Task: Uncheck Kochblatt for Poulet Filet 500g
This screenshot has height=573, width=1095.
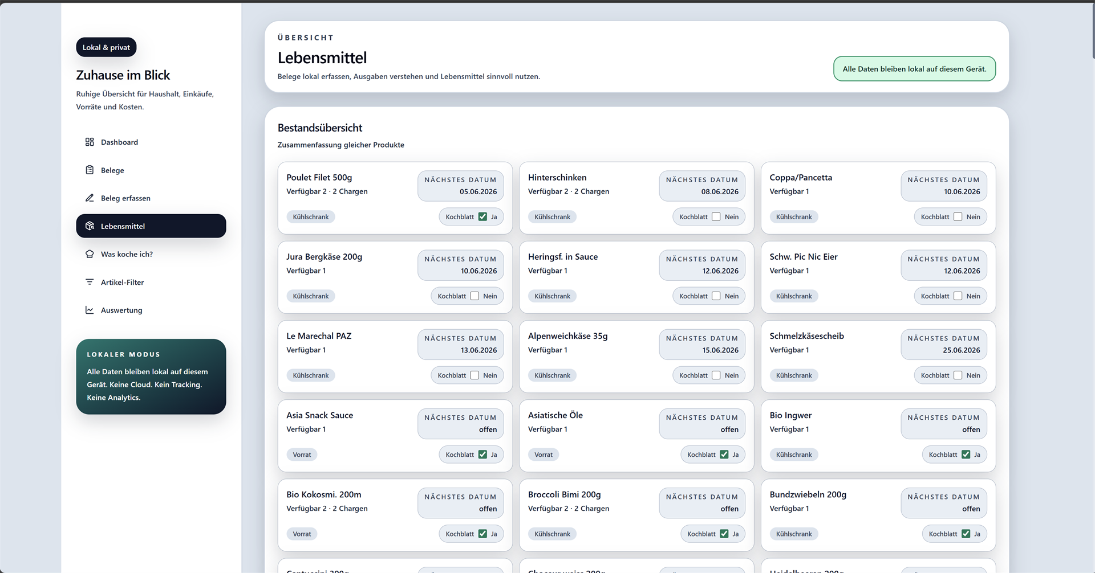Action: point(482,216)
